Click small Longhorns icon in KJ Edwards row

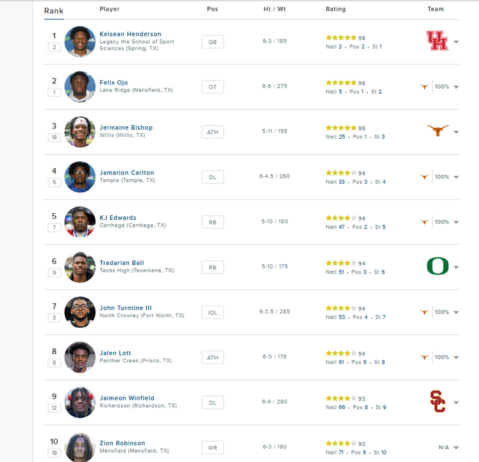(424, 222)
